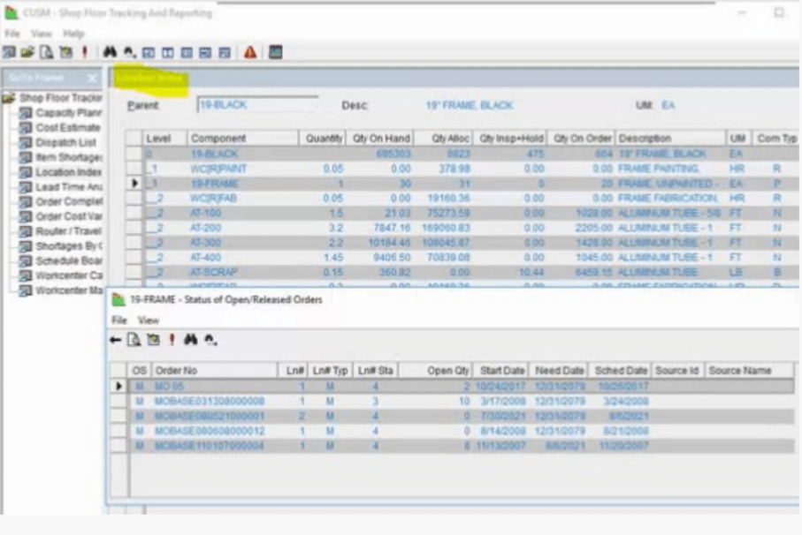Click the Qty On Hand column header
The width and height of the screenshot is (802, 535).
pos(380,139)
